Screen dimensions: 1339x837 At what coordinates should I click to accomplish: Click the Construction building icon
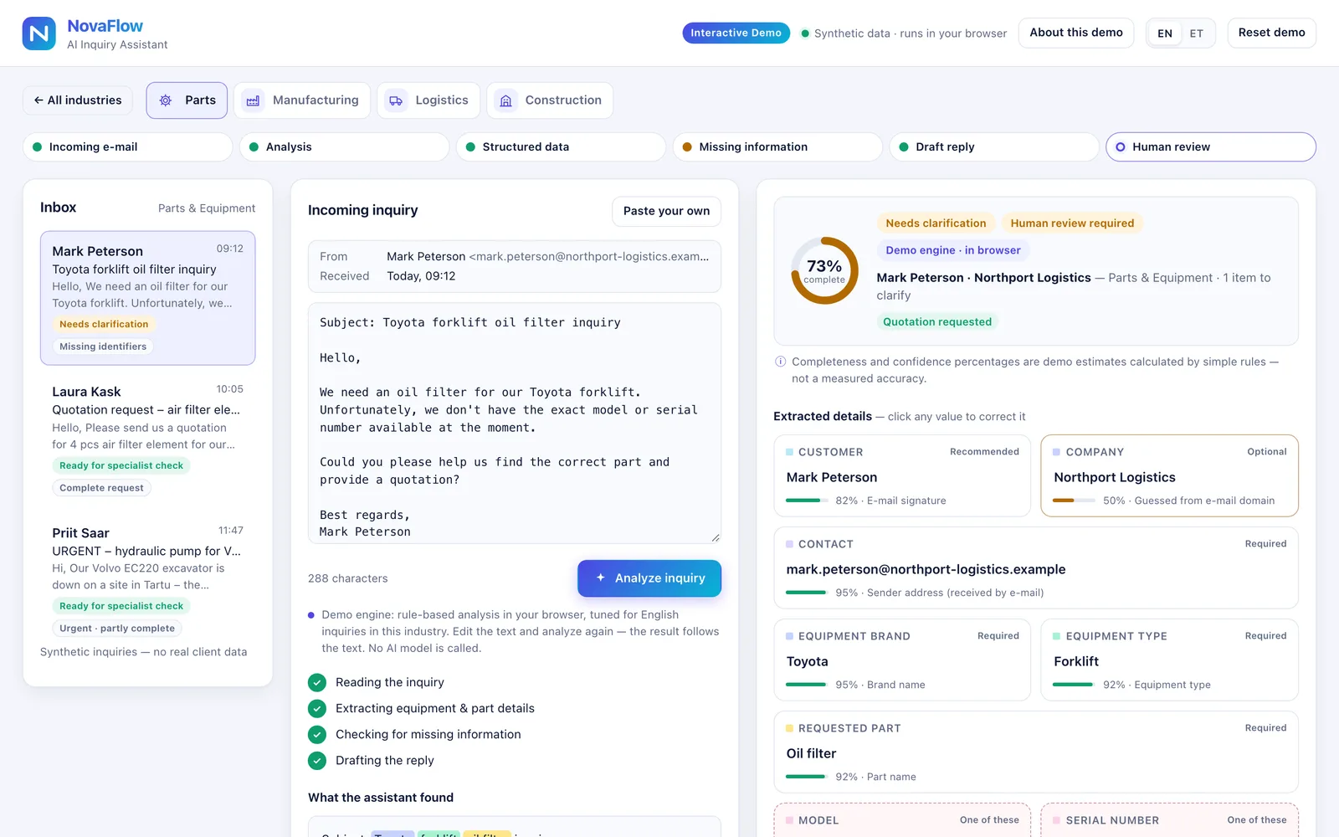[x=505, y=100]
